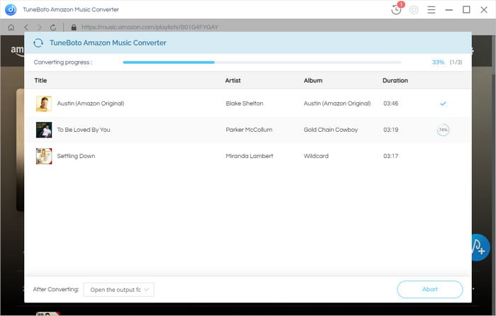Select the song title To Be Loved By You

coord(84,130)
